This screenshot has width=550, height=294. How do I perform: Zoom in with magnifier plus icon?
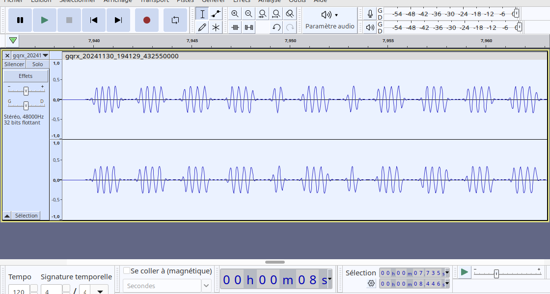click(x=235, y=14)
